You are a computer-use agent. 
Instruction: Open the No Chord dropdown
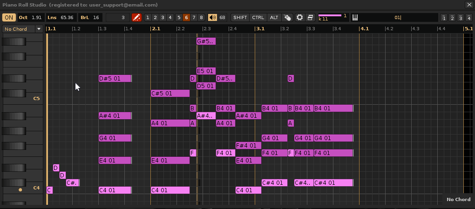point(22,29)
